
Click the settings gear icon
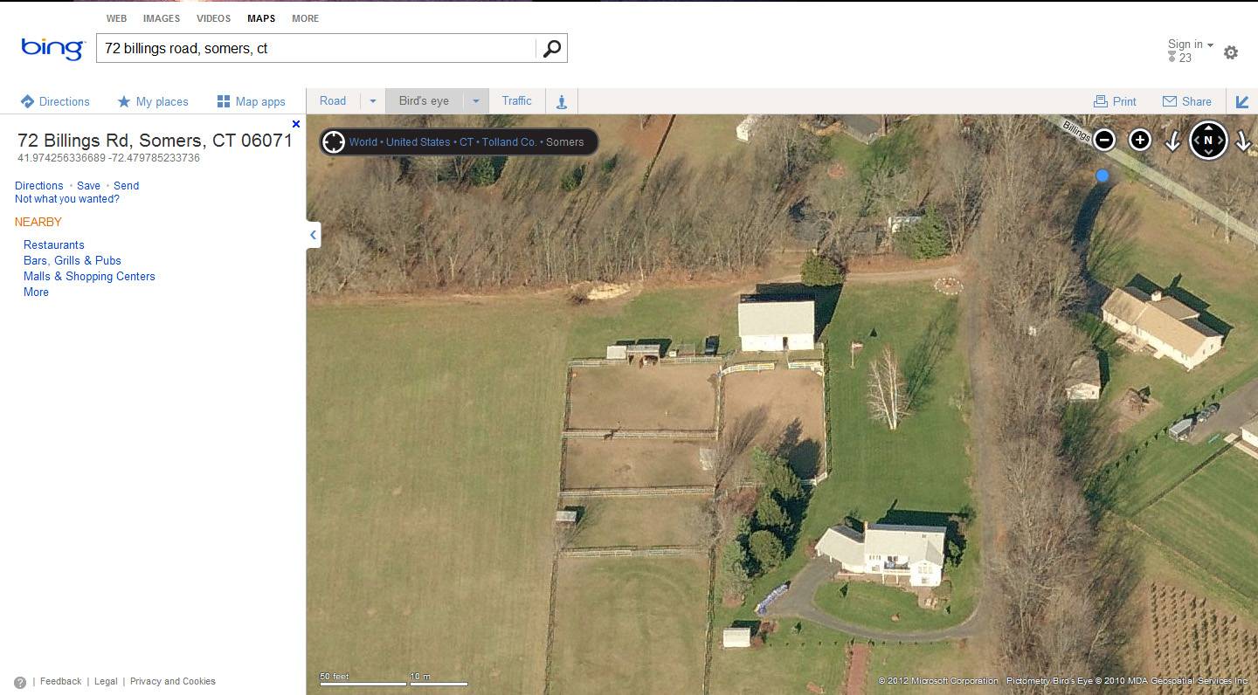[1231, 52]
